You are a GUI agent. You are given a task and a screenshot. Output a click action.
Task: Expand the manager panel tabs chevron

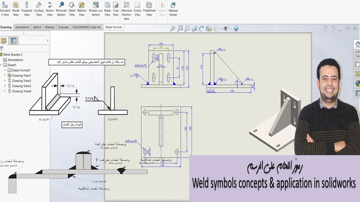(47, 41)
